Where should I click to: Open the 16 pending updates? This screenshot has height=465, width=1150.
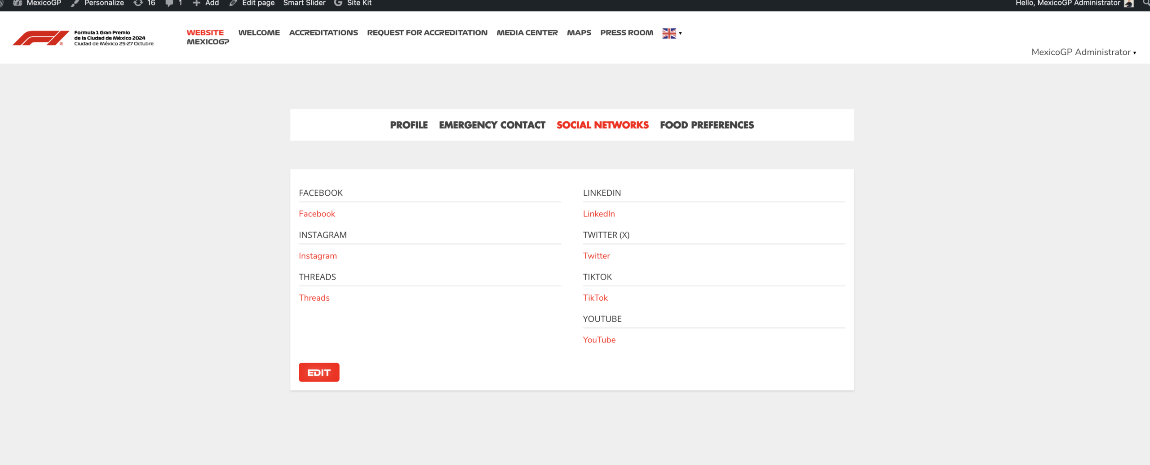click(145, 3)
